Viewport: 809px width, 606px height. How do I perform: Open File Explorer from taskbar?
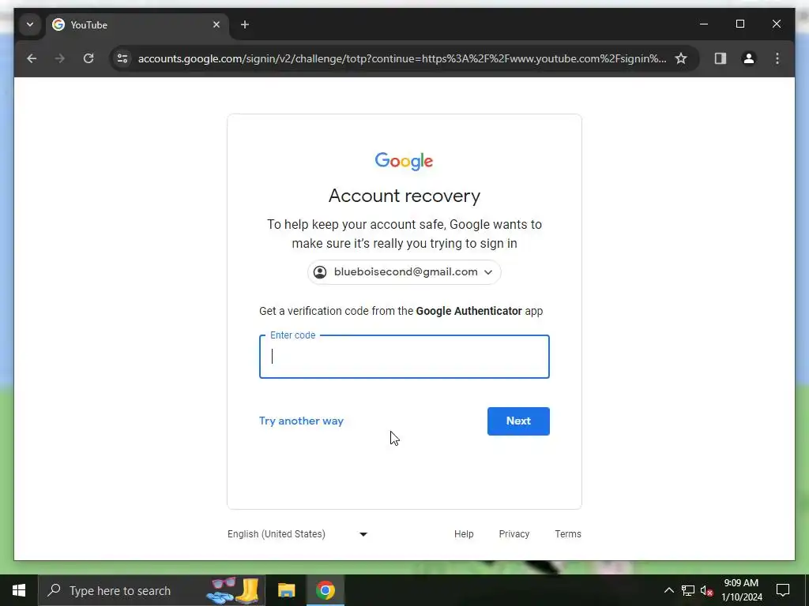(x=286, y=590)
